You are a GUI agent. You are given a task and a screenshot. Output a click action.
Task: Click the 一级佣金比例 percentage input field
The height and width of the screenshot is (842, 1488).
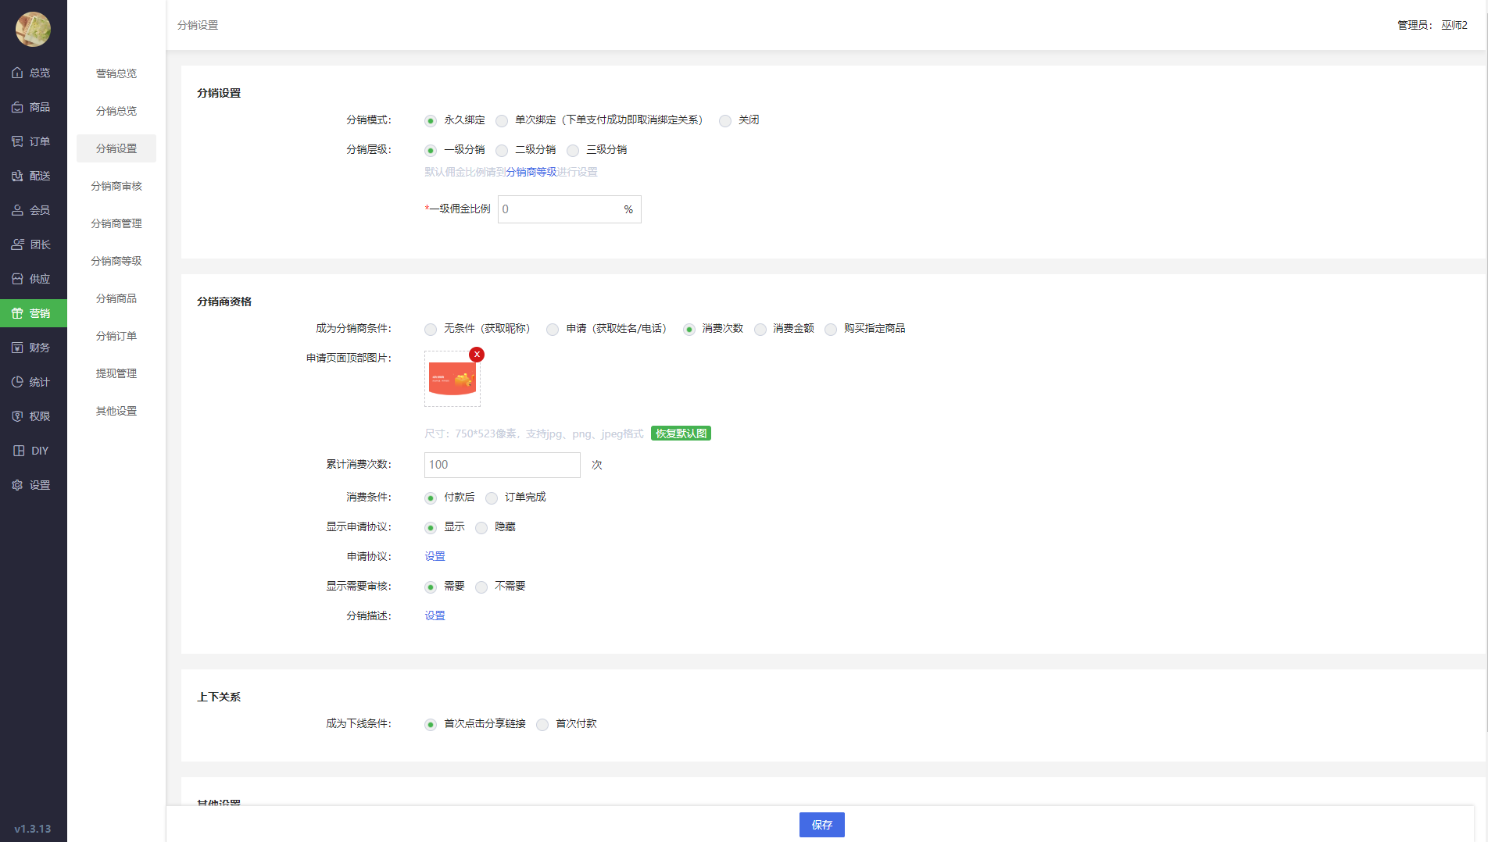pyautogui.click(x=560, y=209)
